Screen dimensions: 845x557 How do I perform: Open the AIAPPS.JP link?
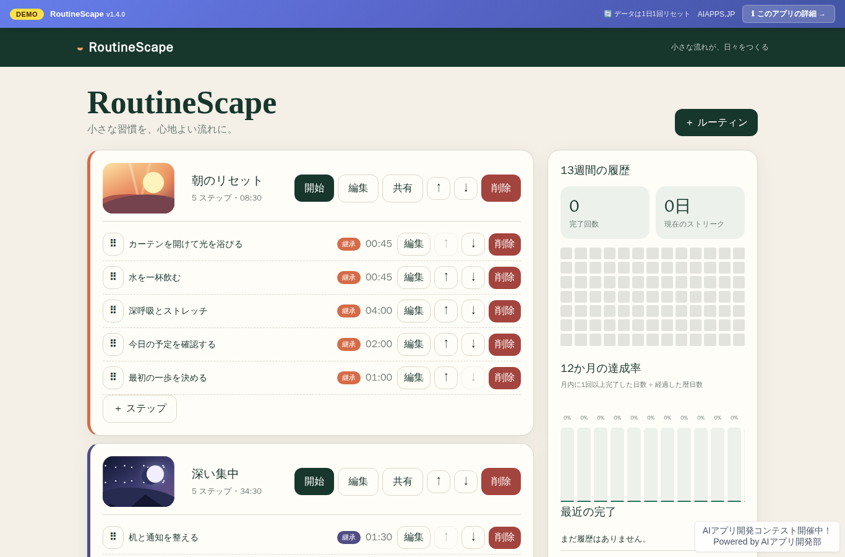(x=716, y=14)
